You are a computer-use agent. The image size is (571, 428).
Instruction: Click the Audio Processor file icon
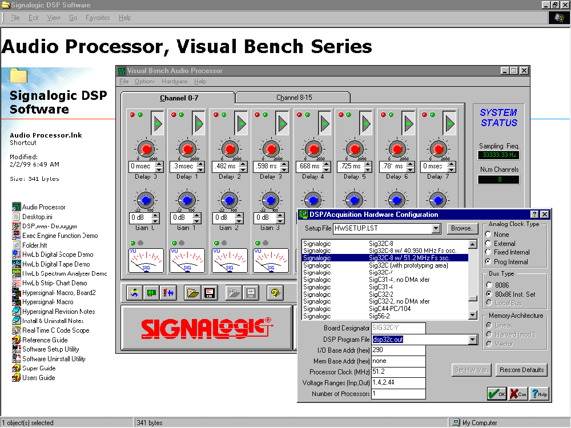(x=17, y=207)
